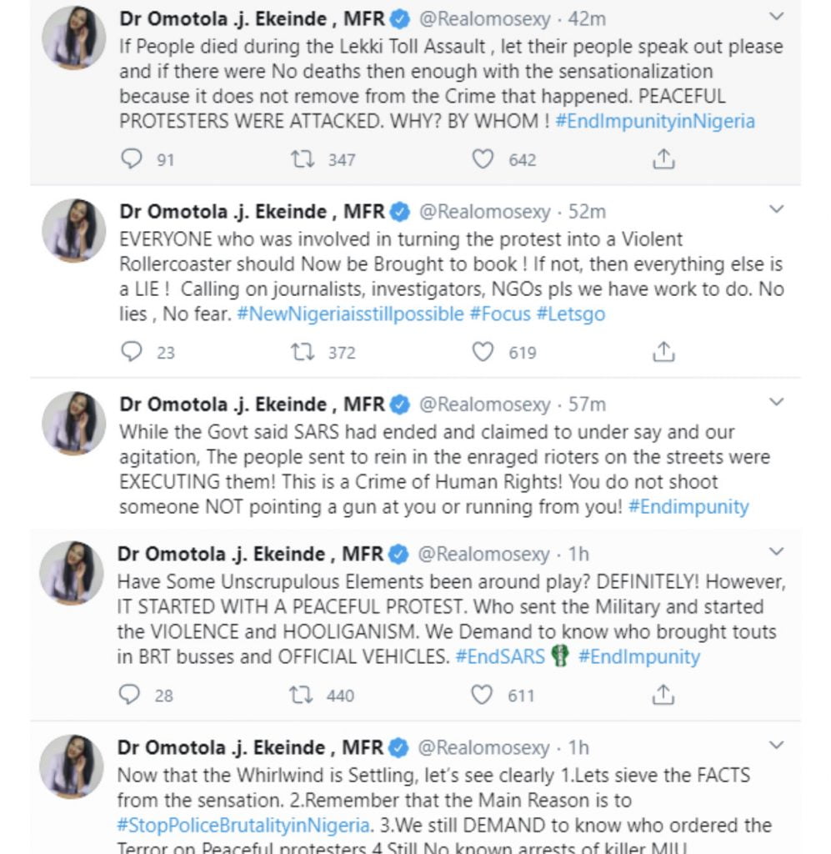Share the tweet posted 42m ago
Viewport: 831px width, 854px height.
pyautogui.click(x=663, y=159)
